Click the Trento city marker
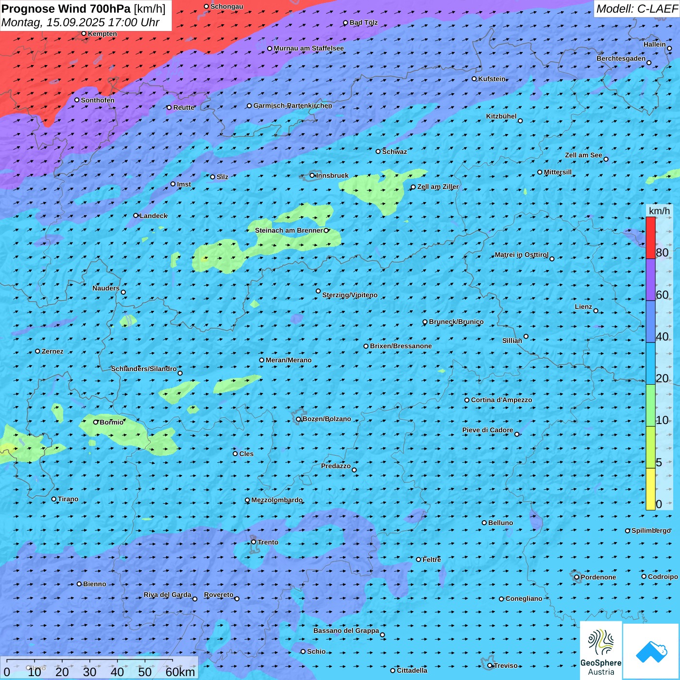 coord(254,542)
